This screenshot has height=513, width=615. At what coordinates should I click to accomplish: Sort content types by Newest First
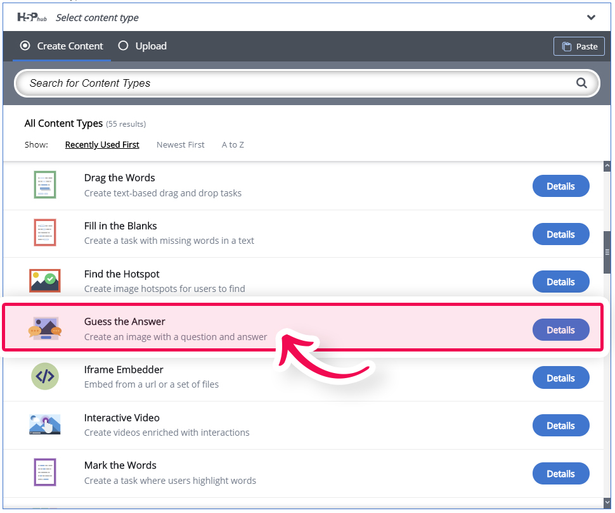(x=181, y=144)
